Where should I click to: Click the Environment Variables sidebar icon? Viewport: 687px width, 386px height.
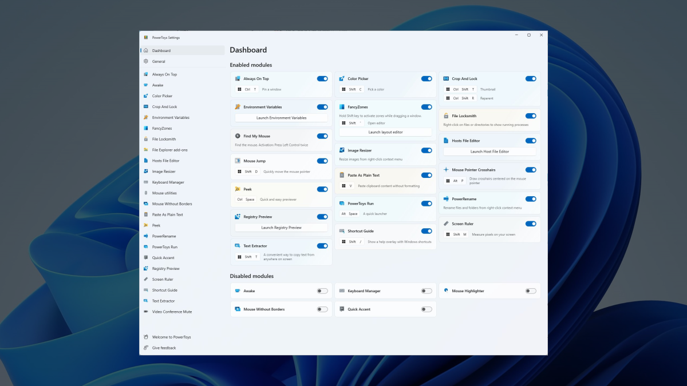coord(146,118)
